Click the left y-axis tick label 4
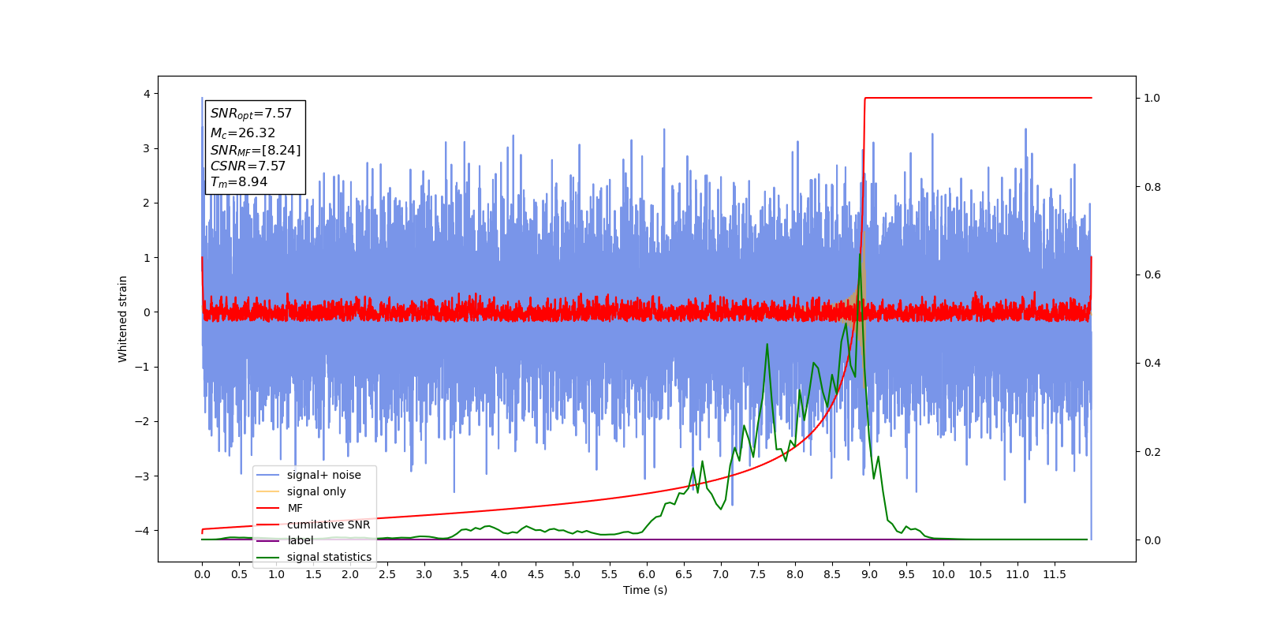The image size is (1262, 631). [x=147, y=94]
